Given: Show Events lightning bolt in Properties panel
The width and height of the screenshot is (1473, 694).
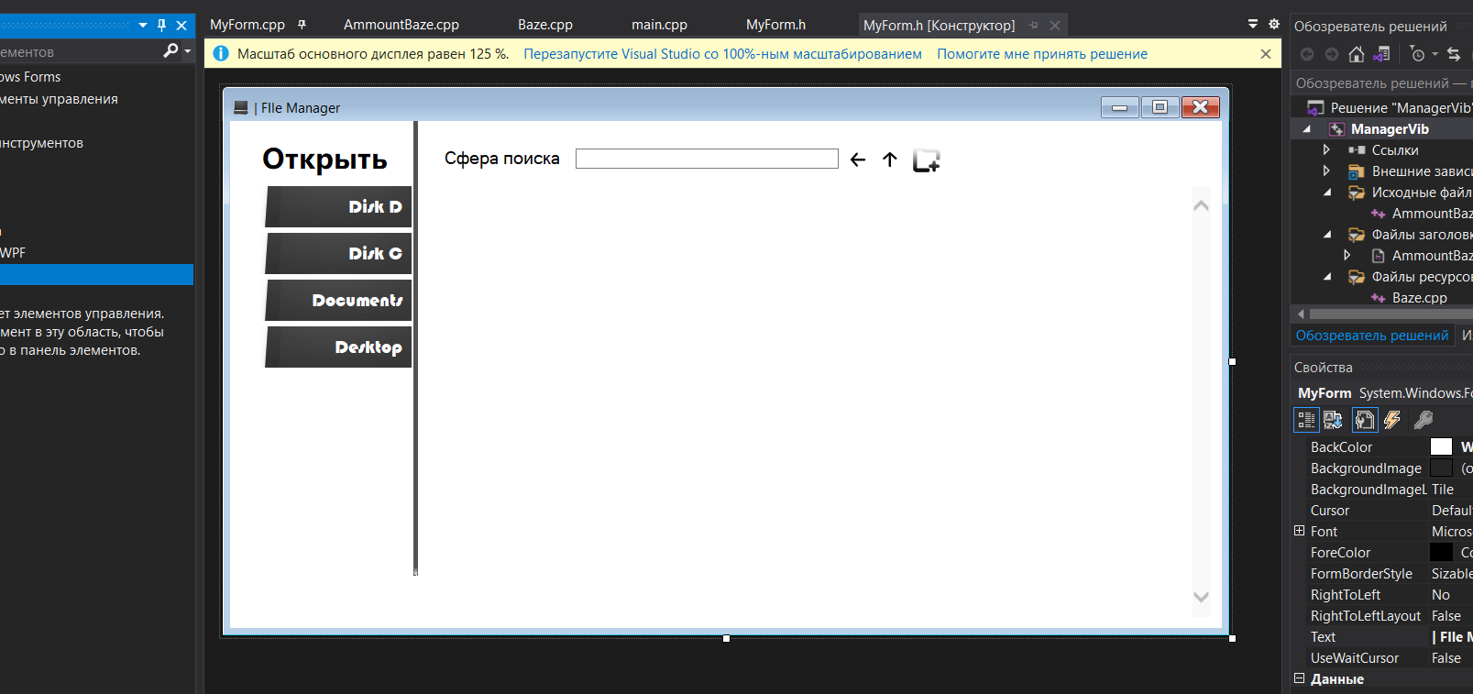Looking at the screenshot, I should [1392, 420].
